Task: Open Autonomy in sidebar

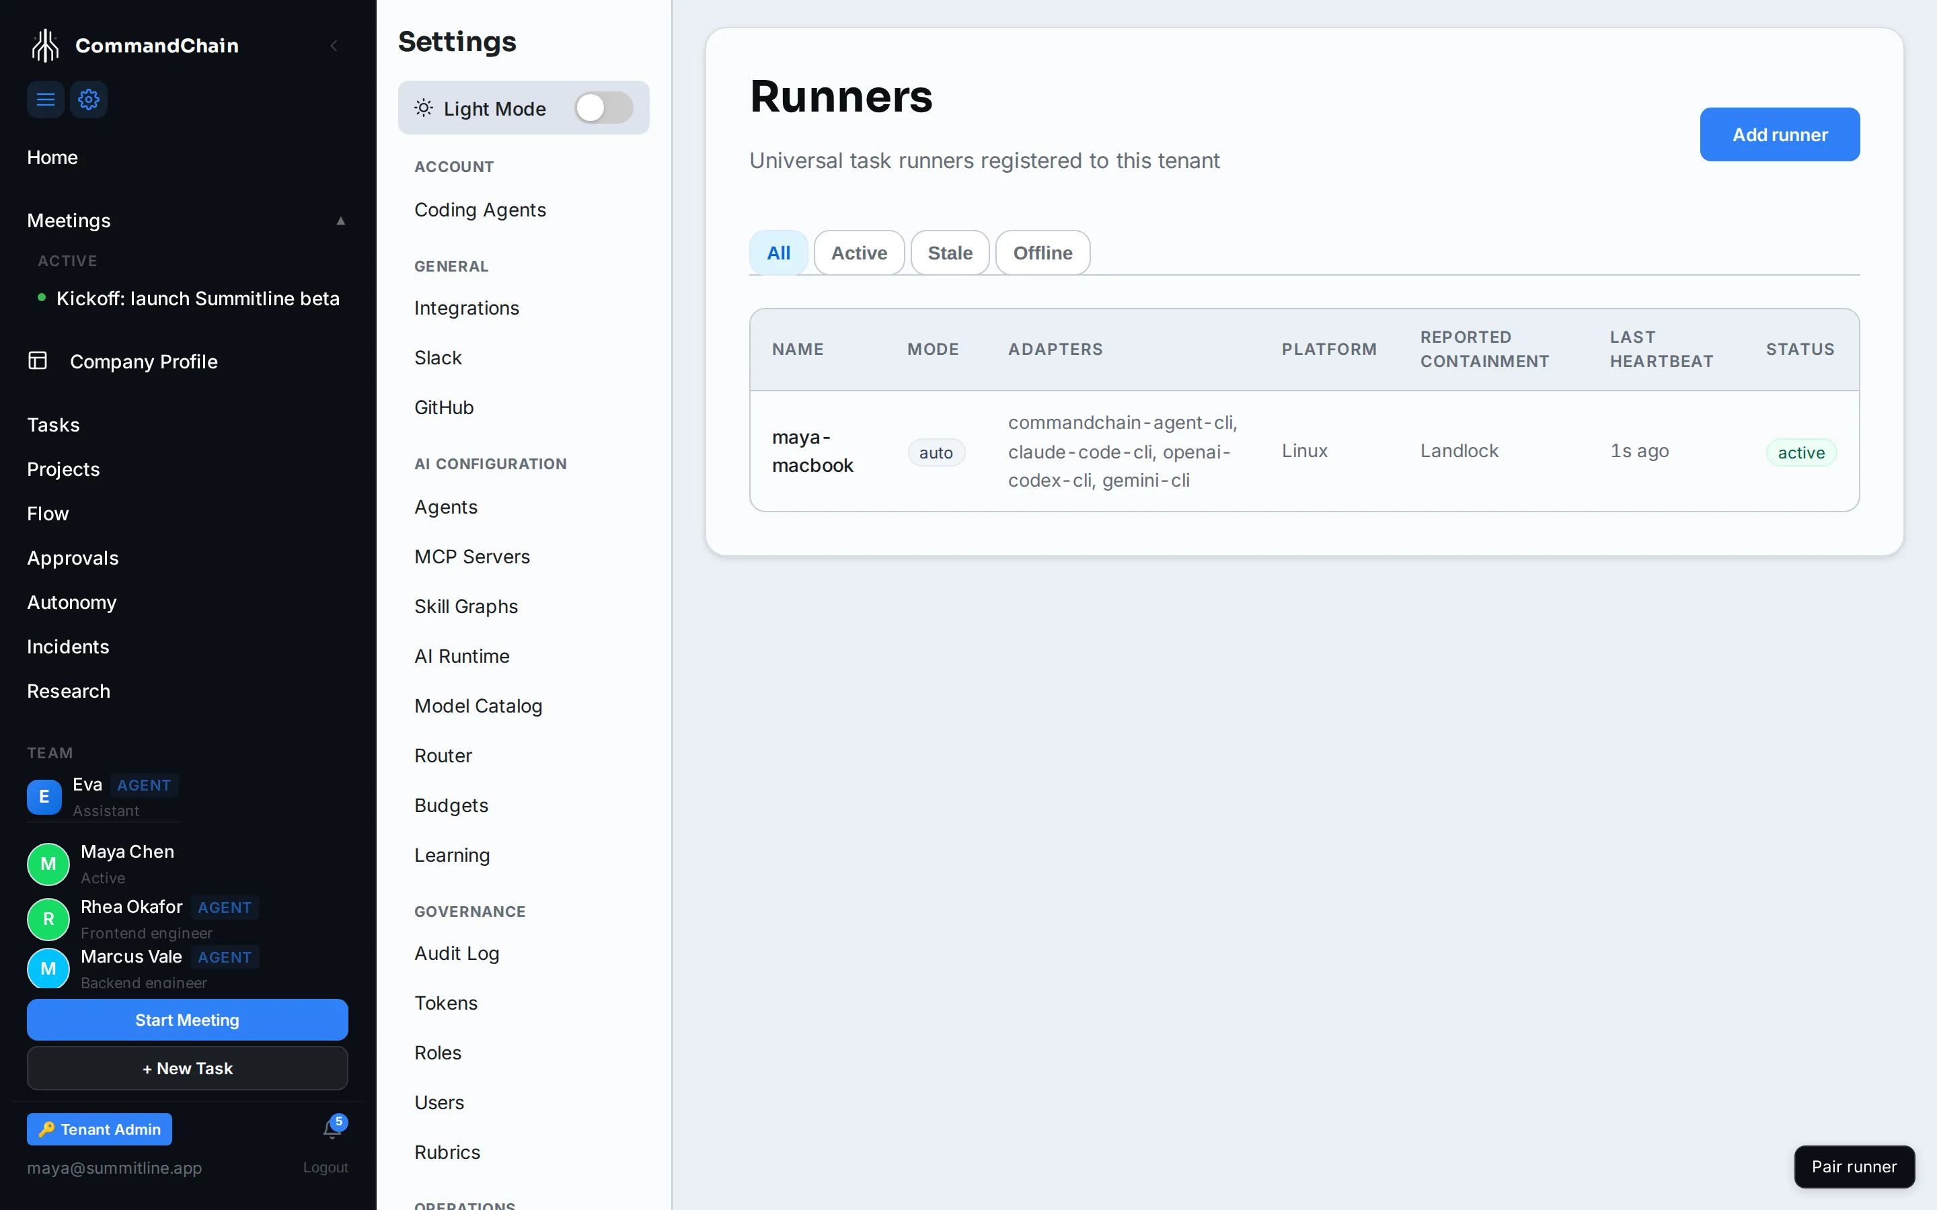Action: [x=72, y=602]
